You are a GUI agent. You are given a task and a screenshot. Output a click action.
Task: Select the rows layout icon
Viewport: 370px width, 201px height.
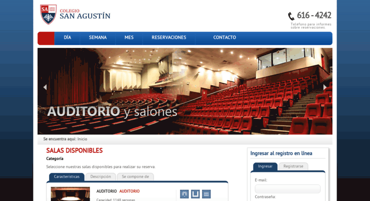point(206,194)
